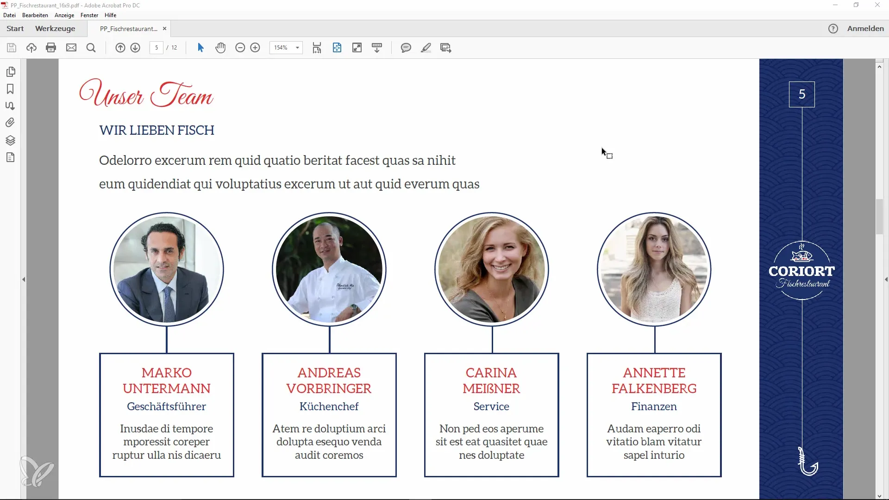Click the Save file icon
The height and width of the screenshot is (500, 889).
pyautogui.click(x=12, y=48)
